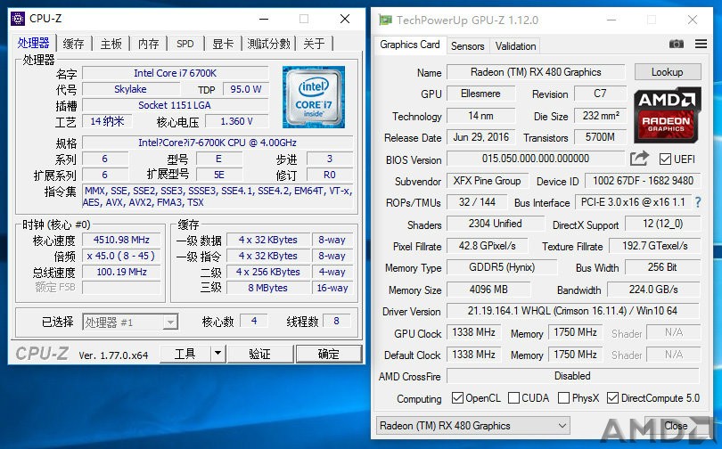Switch to the 处理器 tab
Screen dimensions: 722x449
coord(34,44)
